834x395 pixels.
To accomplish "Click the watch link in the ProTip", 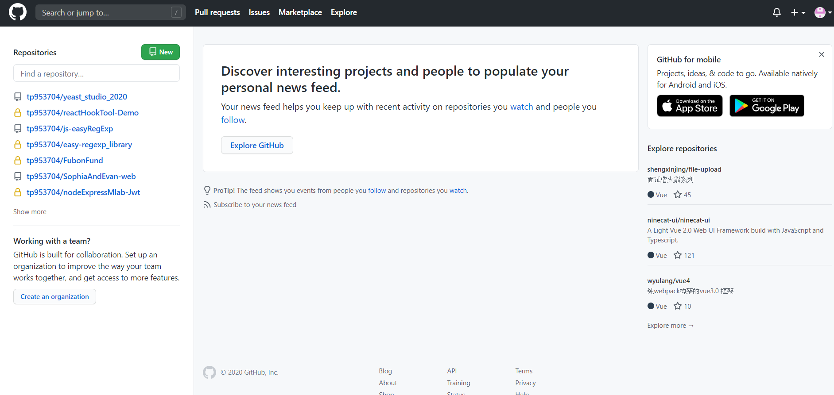I will (x=458, y=191).
